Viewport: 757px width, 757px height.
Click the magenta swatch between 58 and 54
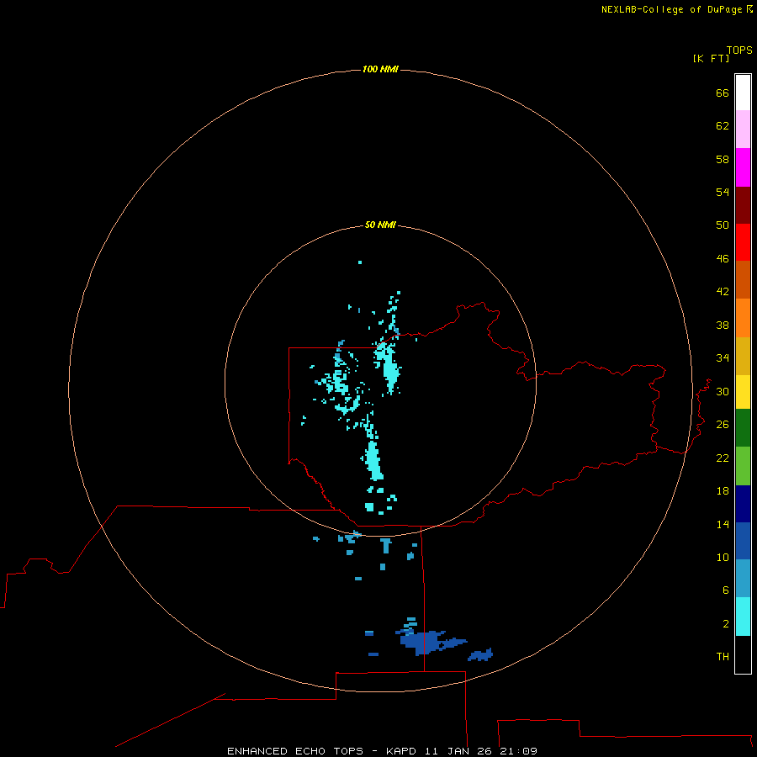pyautogui.click(x=743, y=167)
